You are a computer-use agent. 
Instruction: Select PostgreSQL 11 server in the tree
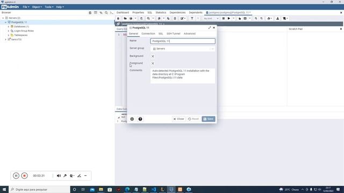pos(19,23)
